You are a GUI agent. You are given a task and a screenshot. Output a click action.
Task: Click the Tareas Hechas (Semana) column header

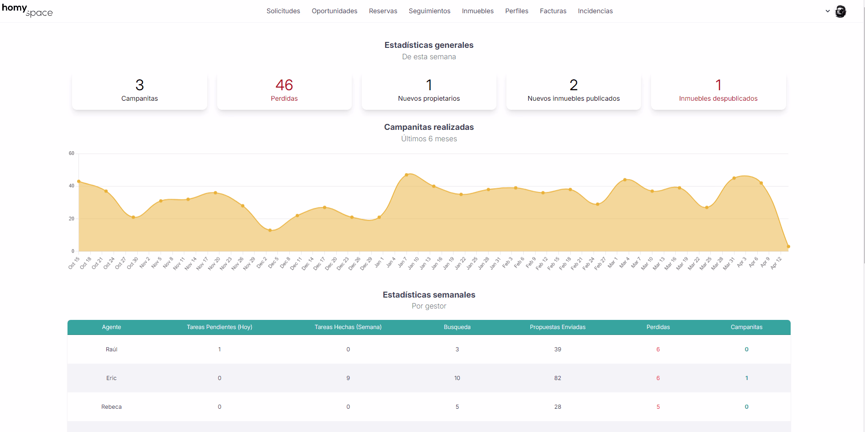point(348,327)
